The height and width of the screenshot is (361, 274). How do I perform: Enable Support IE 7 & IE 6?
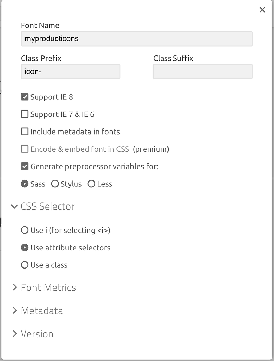tap(25, 114)
